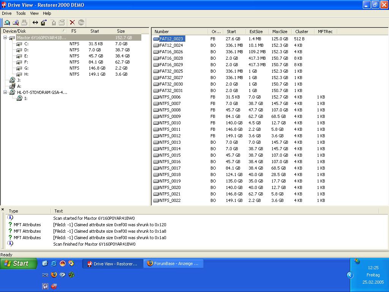Click the scan partitions toolbar icon with magnifier
Screen dimensions: 389x292
(16, 22)
